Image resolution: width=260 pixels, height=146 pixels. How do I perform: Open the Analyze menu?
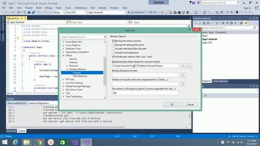tap(102, 8)
